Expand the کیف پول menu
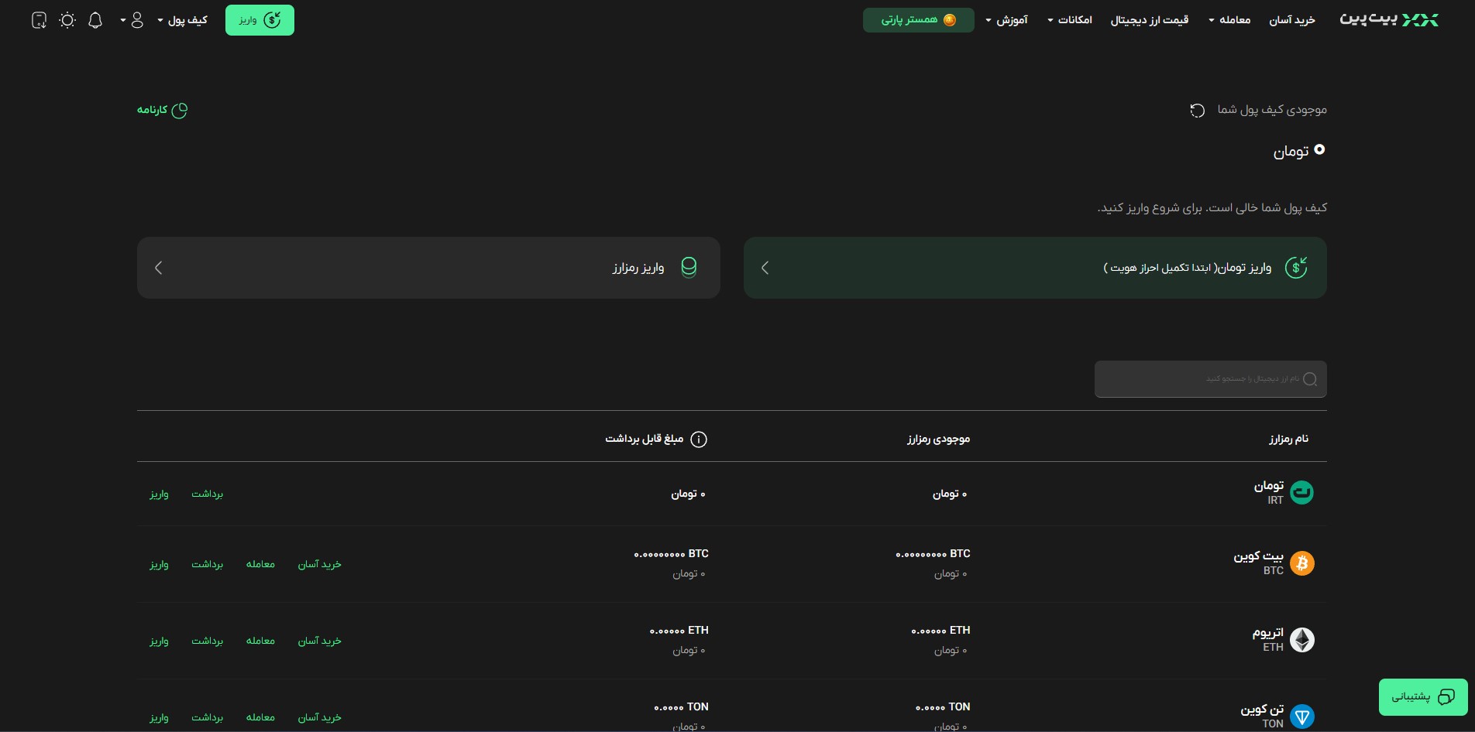Viewport: 1475px width, 732px height. coord(182,20)
